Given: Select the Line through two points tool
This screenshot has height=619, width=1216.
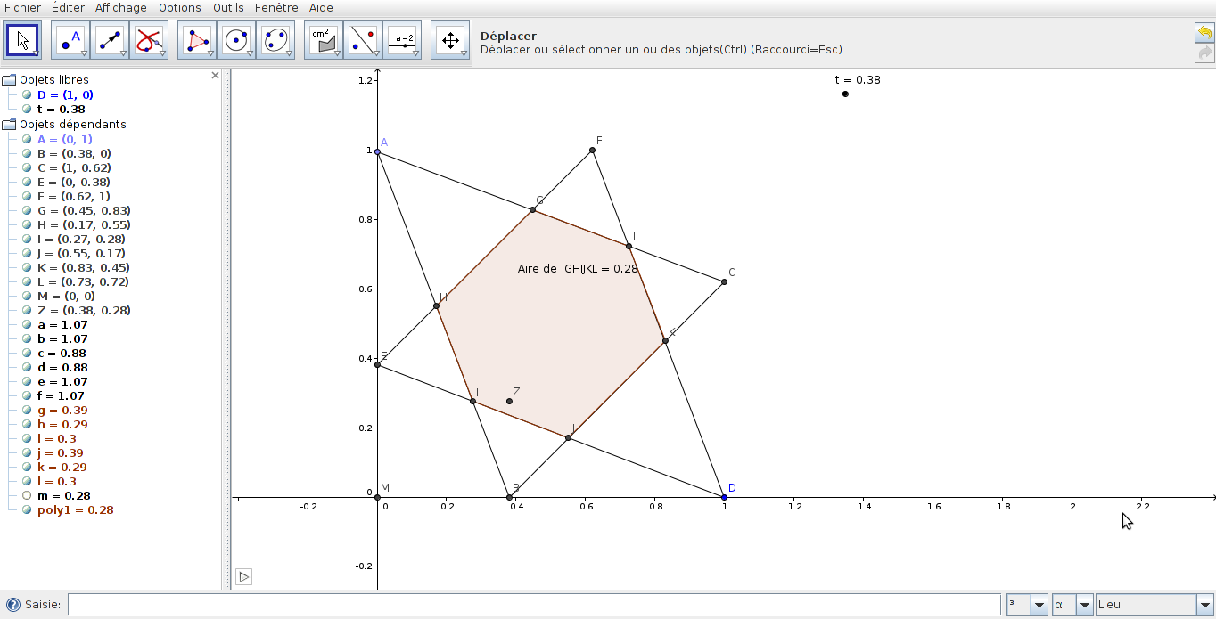Looking at the screenshot, I should 109,40.
